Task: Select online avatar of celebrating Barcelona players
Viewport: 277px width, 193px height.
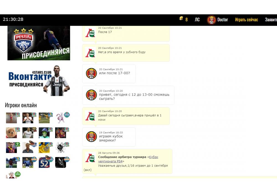Action: pyautogui.click(x=61, y=133)
